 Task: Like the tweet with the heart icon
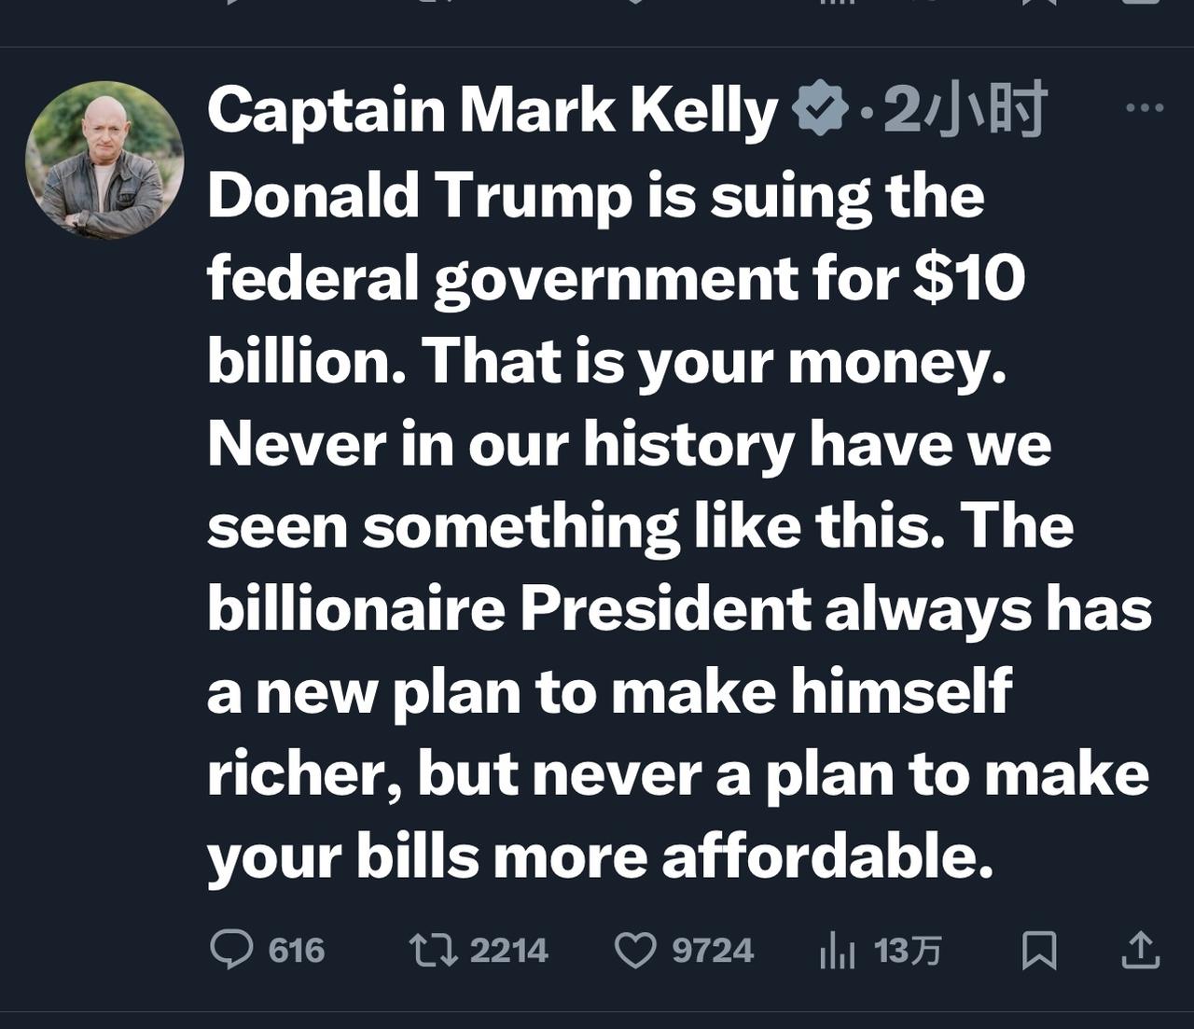tap(635, 951)
